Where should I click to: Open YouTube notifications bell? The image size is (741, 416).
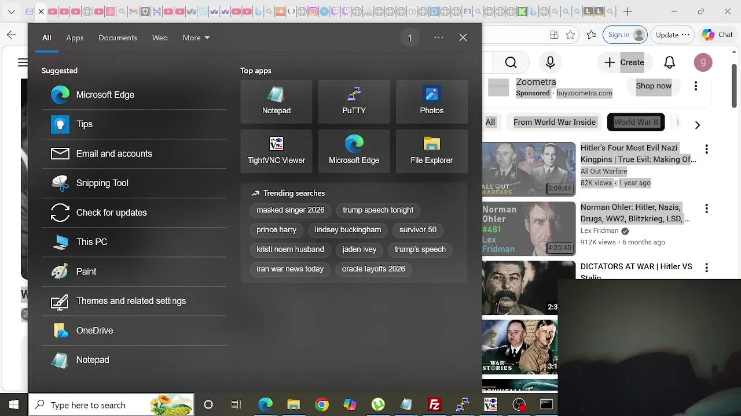(x=670, y=62)
